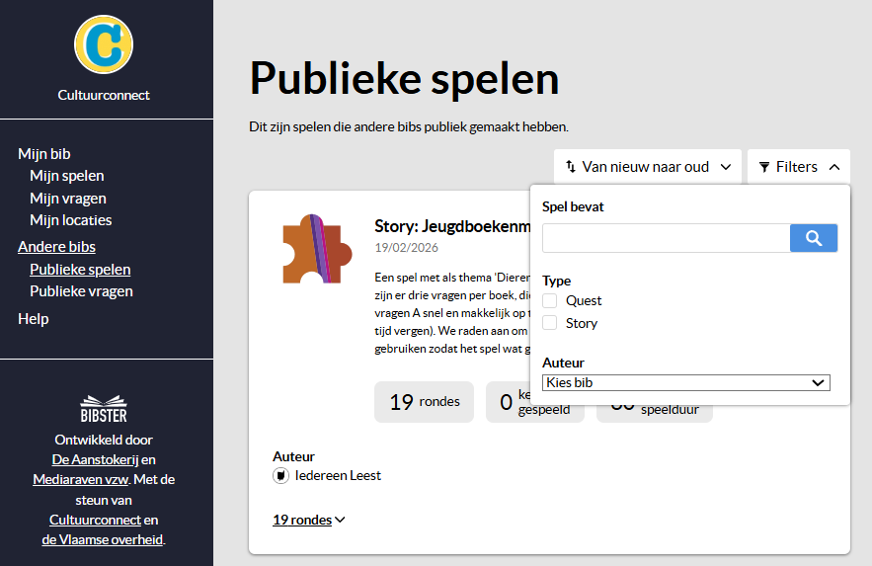
Task: Focus the Spel bevat search field
Action: tap(666, 238)
